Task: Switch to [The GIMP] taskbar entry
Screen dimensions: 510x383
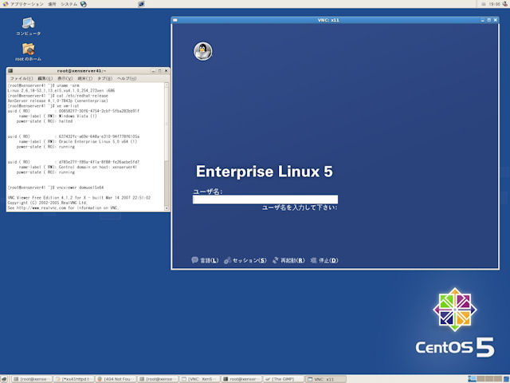Action: click(284, 379)
